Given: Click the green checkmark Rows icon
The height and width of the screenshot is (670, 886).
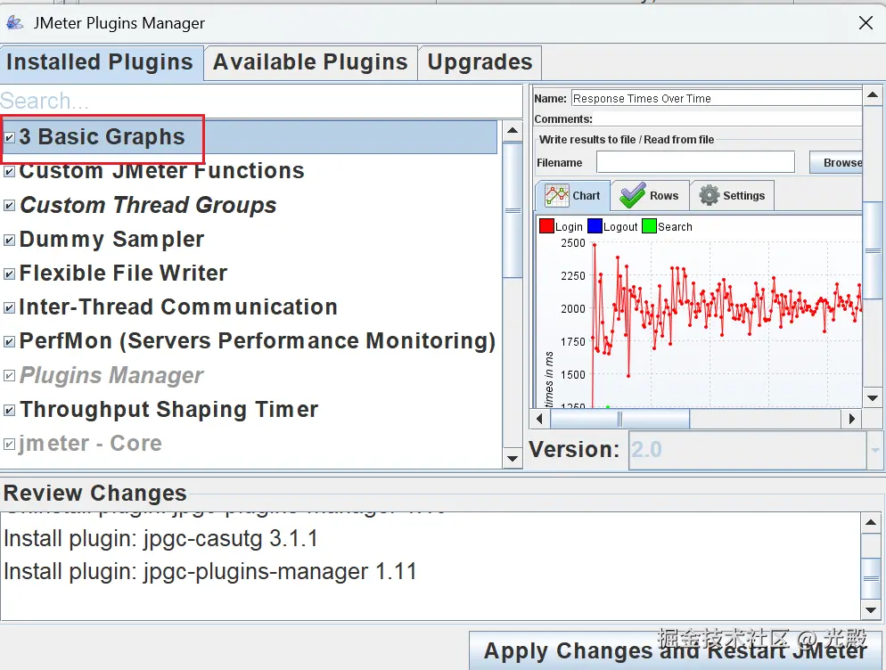Looking at the screenshot, I should 632,195.
